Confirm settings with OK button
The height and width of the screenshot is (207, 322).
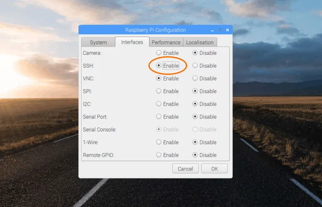[215, 169]
